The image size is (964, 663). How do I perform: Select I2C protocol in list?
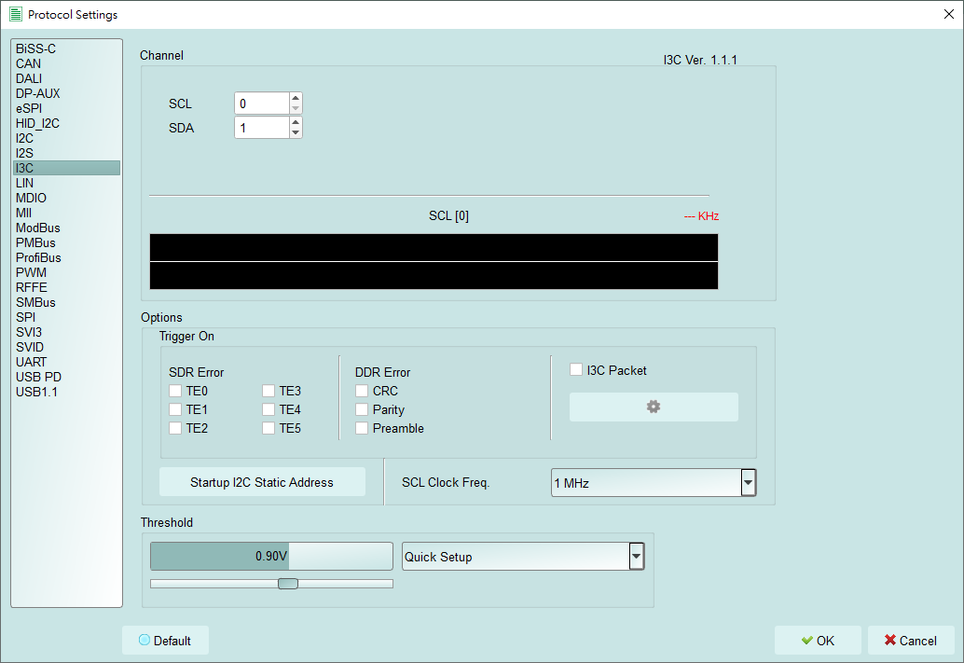tap(66, 138)
